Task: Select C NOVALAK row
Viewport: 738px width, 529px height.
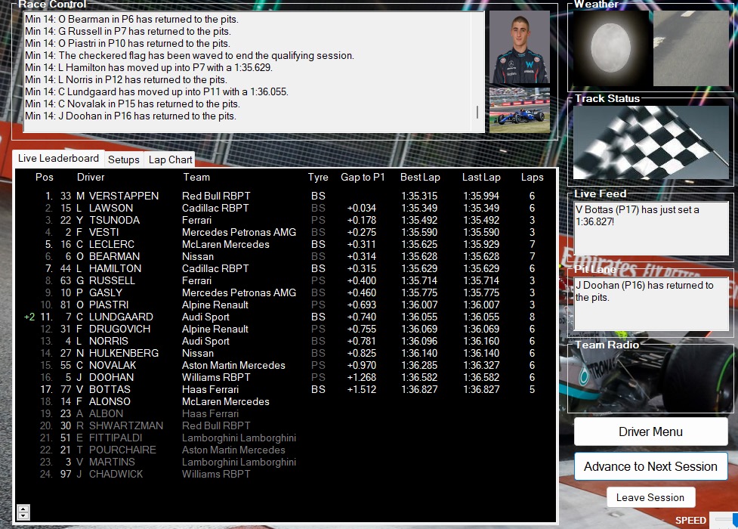Action: [x=286, y=365]
